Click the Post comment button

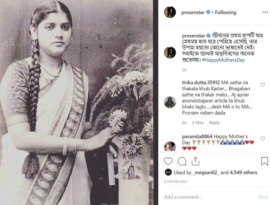coord(263,197)
